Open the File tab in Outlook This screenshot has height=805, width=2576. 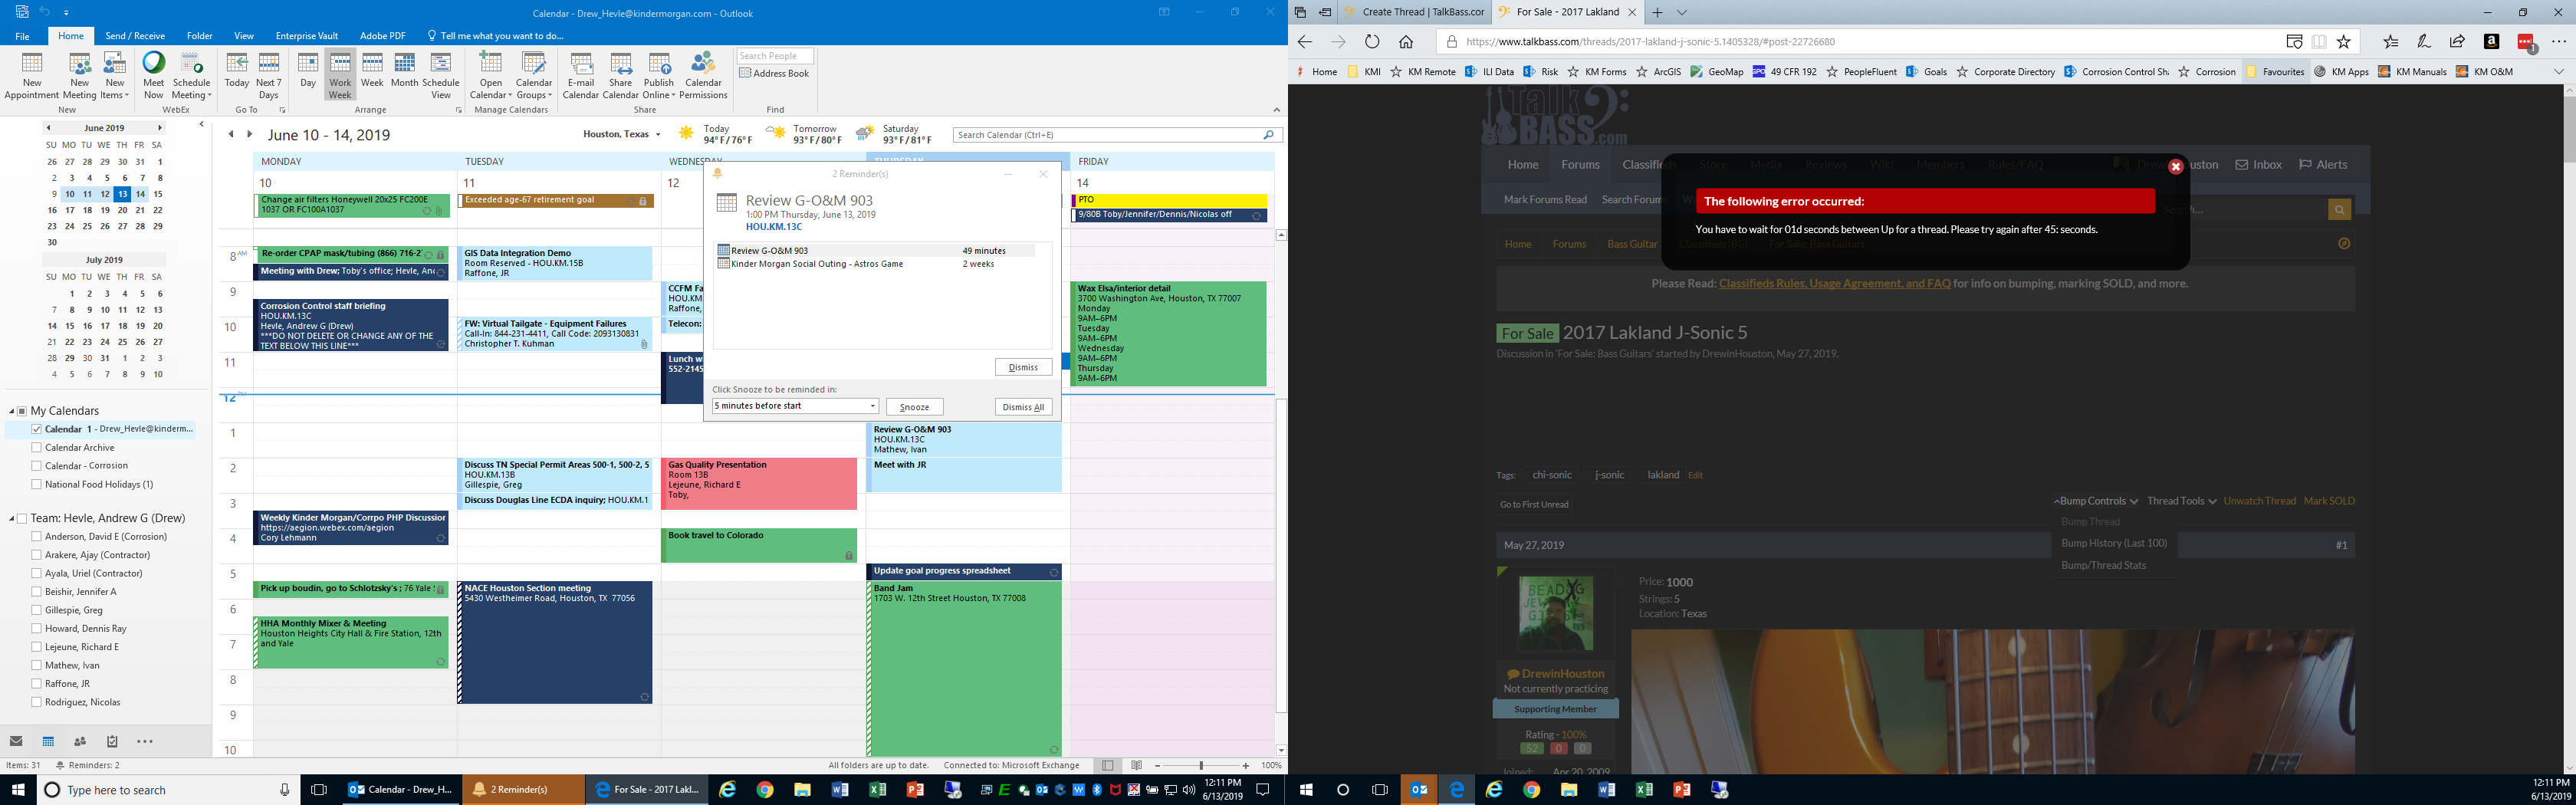pos(22,36)
